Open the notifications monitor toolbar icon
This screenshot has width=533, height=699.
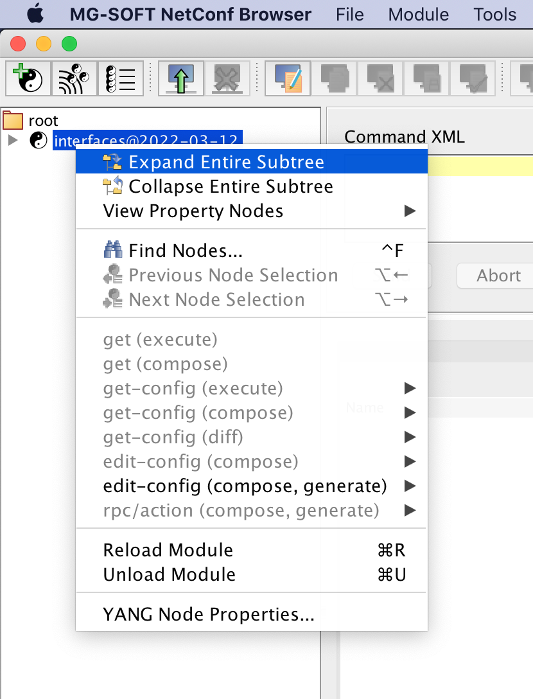[x=74, y=78]
